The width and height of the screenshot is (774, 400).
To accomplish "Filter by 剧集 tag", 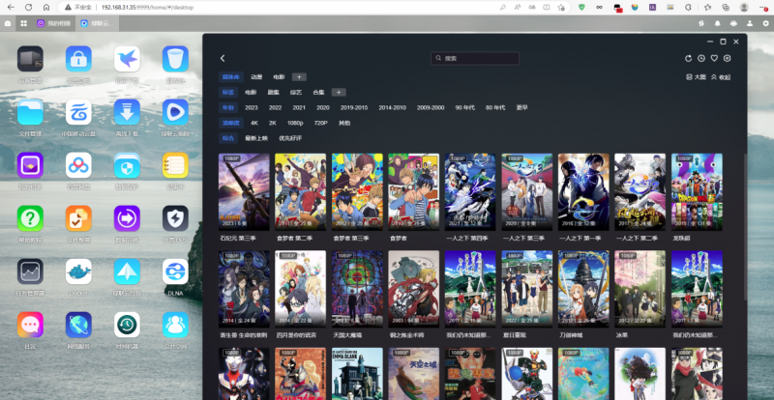I will point(274,92).
